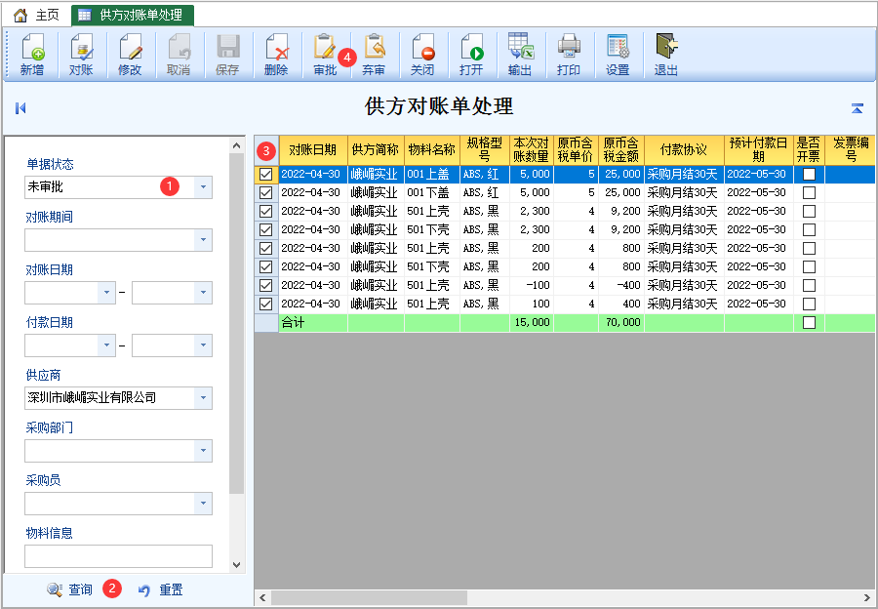Click the 保存 save floppy icon

pos(227,55)
